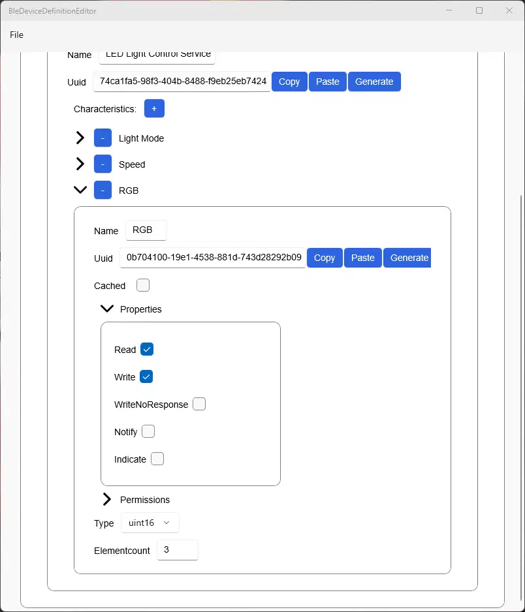
Task: Click the 'Light Mode' characteristic label
Action: [142, 138]
